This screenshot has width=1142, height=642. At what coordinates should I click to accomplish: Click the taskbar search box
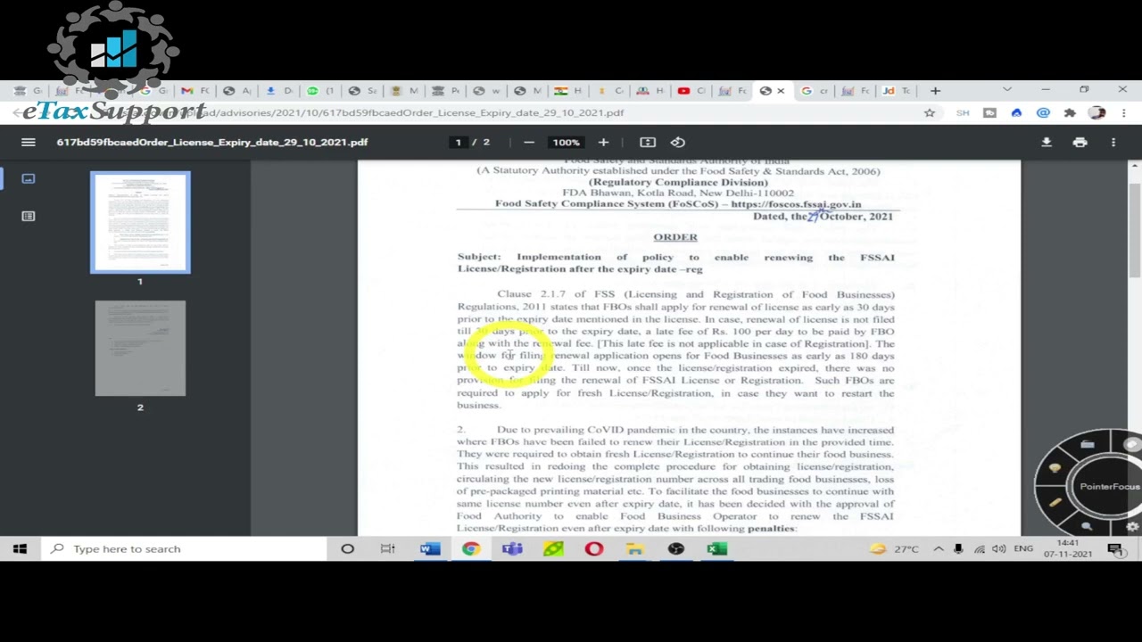click(184, 548)
